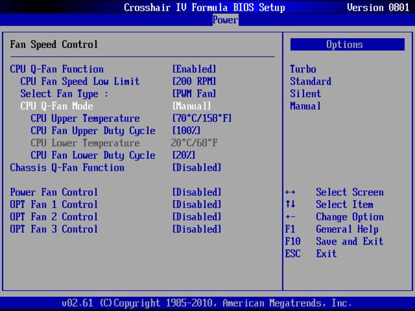This screenshot has width=415, height=311.
Task: Click the Crosshair IV Formula BIOS Setup title
Action: coord(205,7)
